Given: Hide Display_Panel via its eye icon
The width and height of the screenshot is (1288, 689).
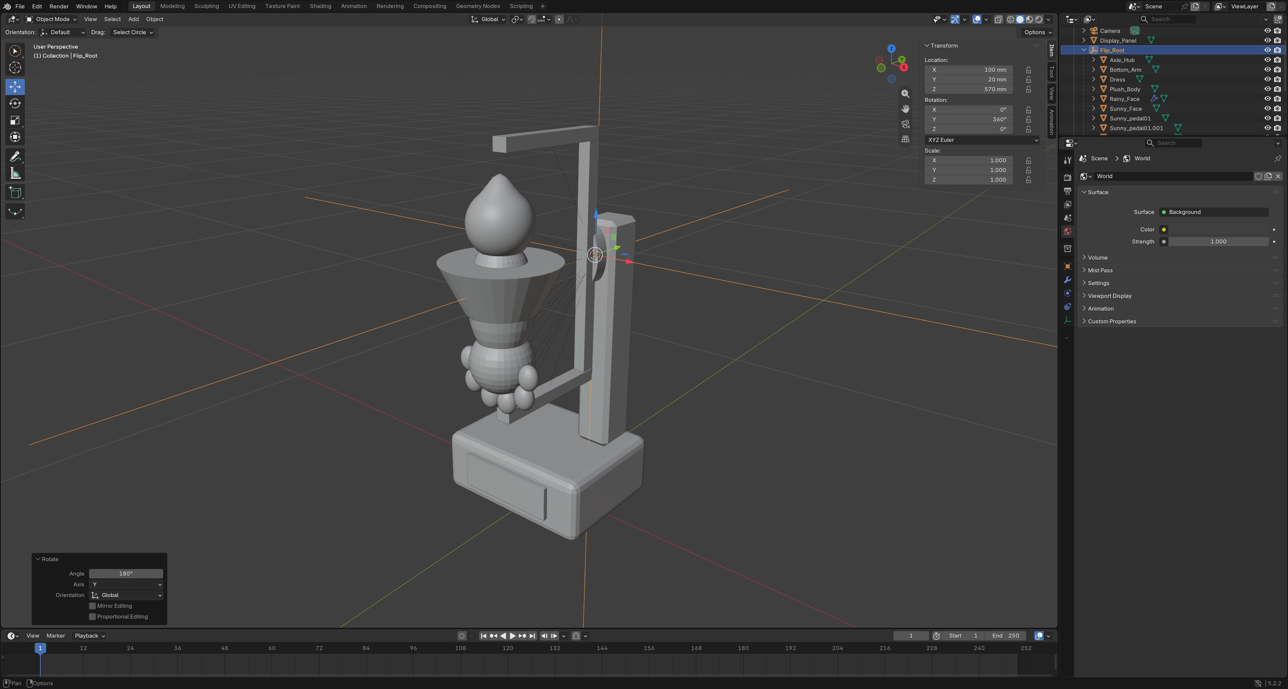Looking at the screenshot, I should pos(1267,41).
